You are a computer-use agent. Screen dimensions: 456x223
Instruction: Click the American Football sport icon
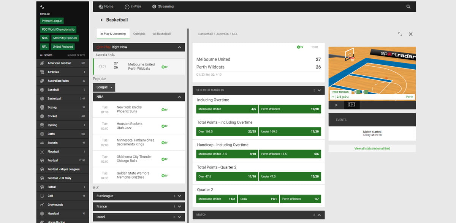(43, 63)
